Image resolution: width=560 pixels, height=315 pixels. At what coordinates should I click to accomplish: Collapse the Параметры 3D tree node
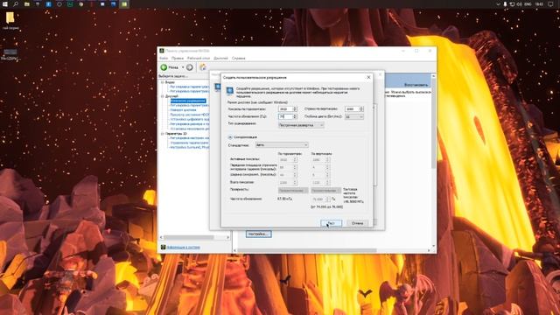pos(162,133)
